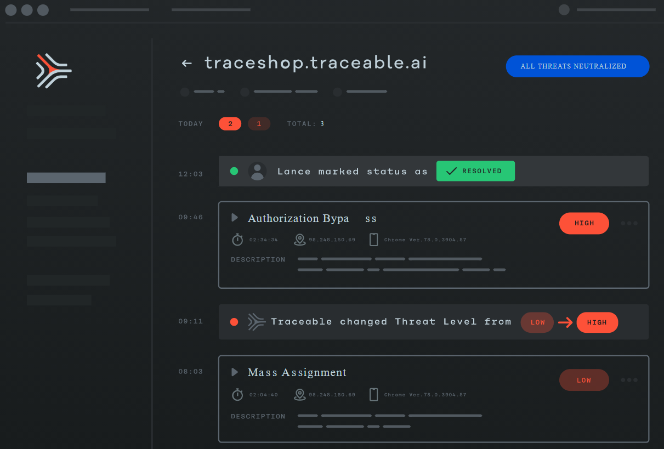Click the location pin icon in Mass Assignment
Image resolution: width=664 pixels, height=449 pixels.
(x=299, y=394)
